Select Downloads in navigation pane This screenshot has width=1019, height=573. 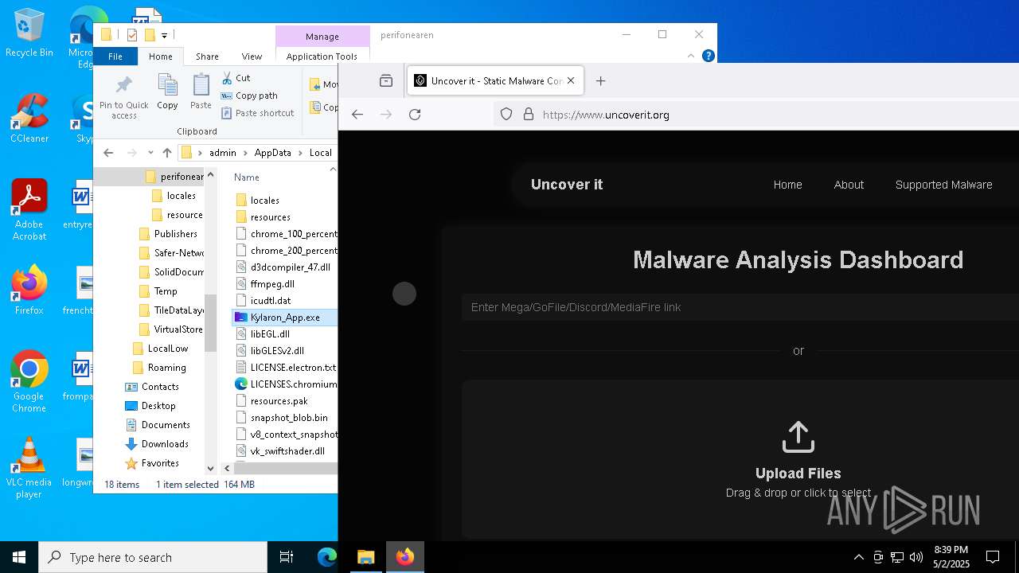point(165,444)
